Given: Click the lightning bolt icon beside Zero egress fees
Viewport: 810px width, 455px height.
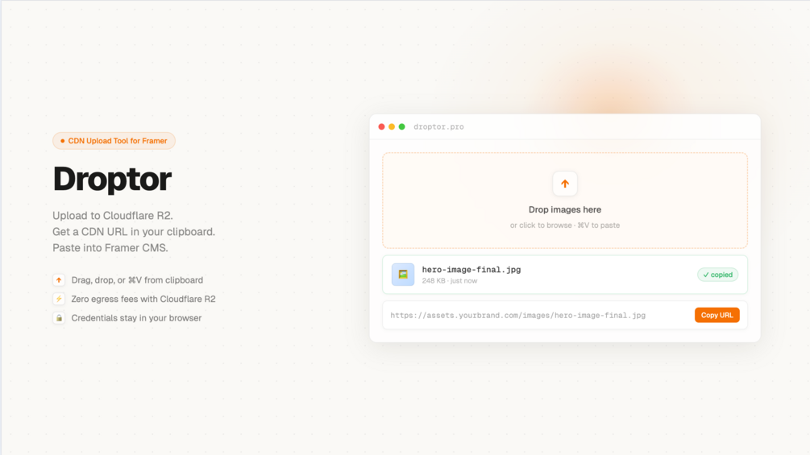Looking at the screenshot, I should (x=59, y=300).
